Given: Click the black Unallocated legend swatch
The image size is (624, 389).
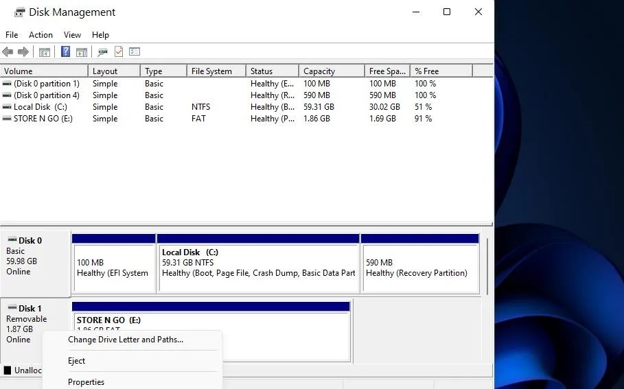Looking at the screenshot, I should [7, 370].
